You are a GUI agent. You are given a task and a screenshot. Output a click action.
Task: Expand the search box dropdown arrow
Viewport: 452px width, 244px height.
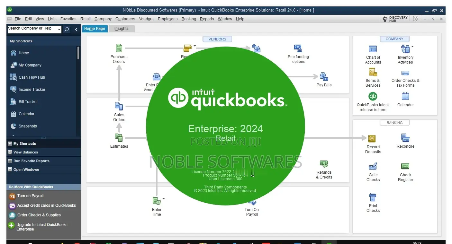click(59, 30)
